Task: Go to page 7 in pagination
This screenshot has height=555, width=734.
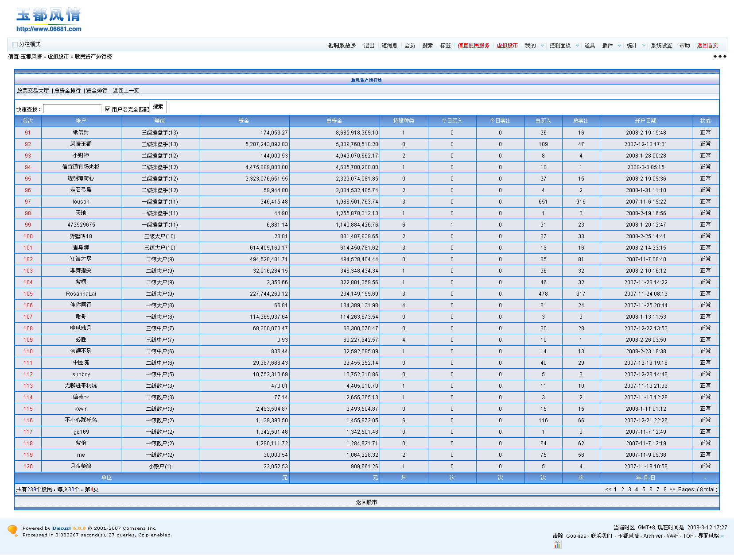Action: pos(658,489)
